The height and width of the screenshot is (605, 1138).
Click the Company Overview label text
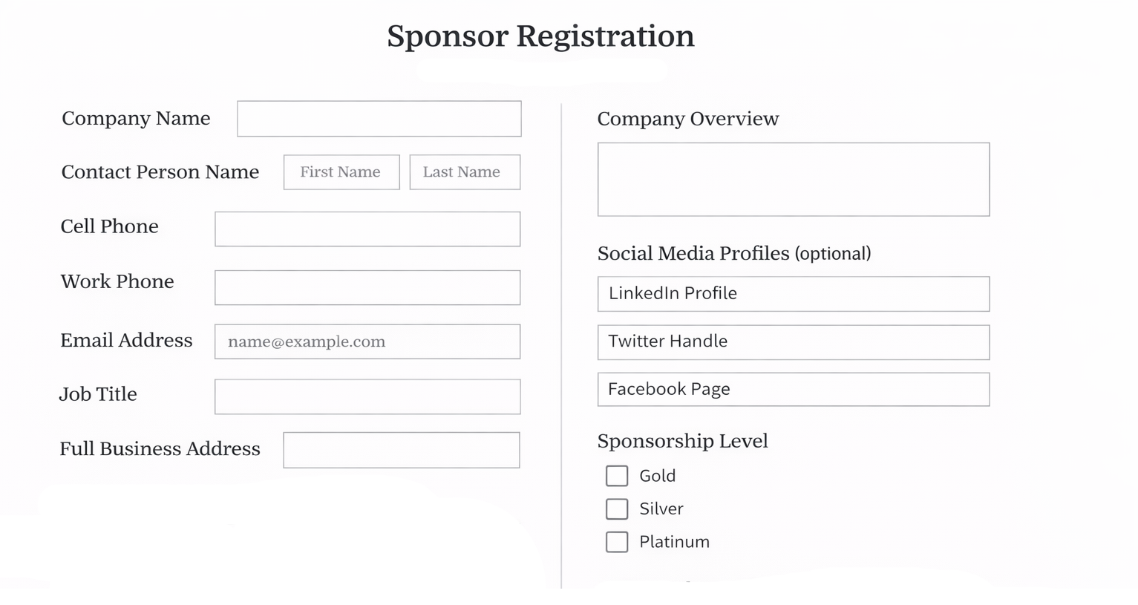pyautogui.click(x=687, y=119)
